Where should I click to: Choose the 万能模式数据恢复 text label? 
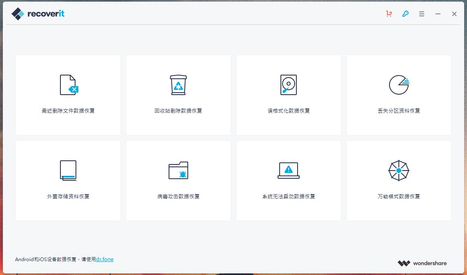click(399, 196)
